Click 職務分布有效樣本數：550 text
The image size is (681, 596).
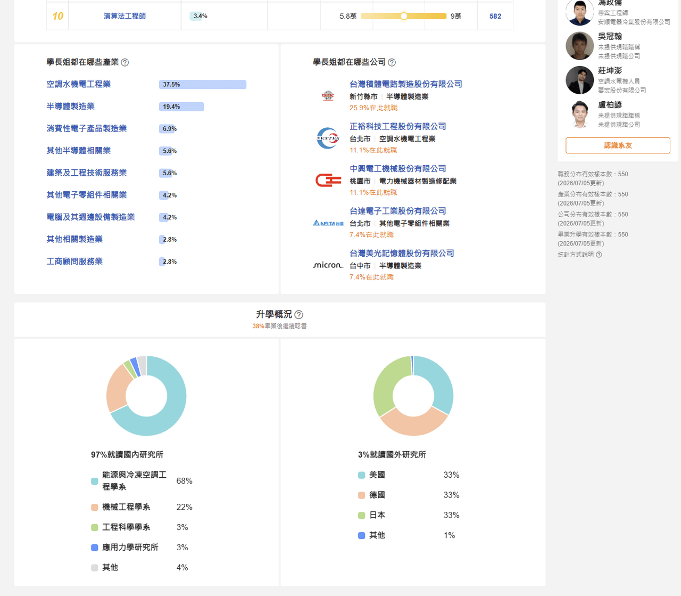point(593,174)
